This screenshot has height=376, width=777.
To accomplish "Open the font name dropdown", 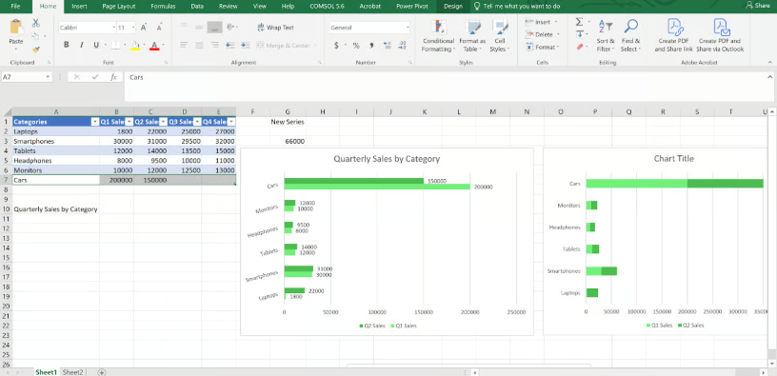I will (x=113, y=28).
